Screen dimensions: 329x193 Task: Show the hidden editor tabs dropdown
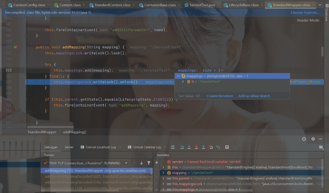click(x=320, y=5)
